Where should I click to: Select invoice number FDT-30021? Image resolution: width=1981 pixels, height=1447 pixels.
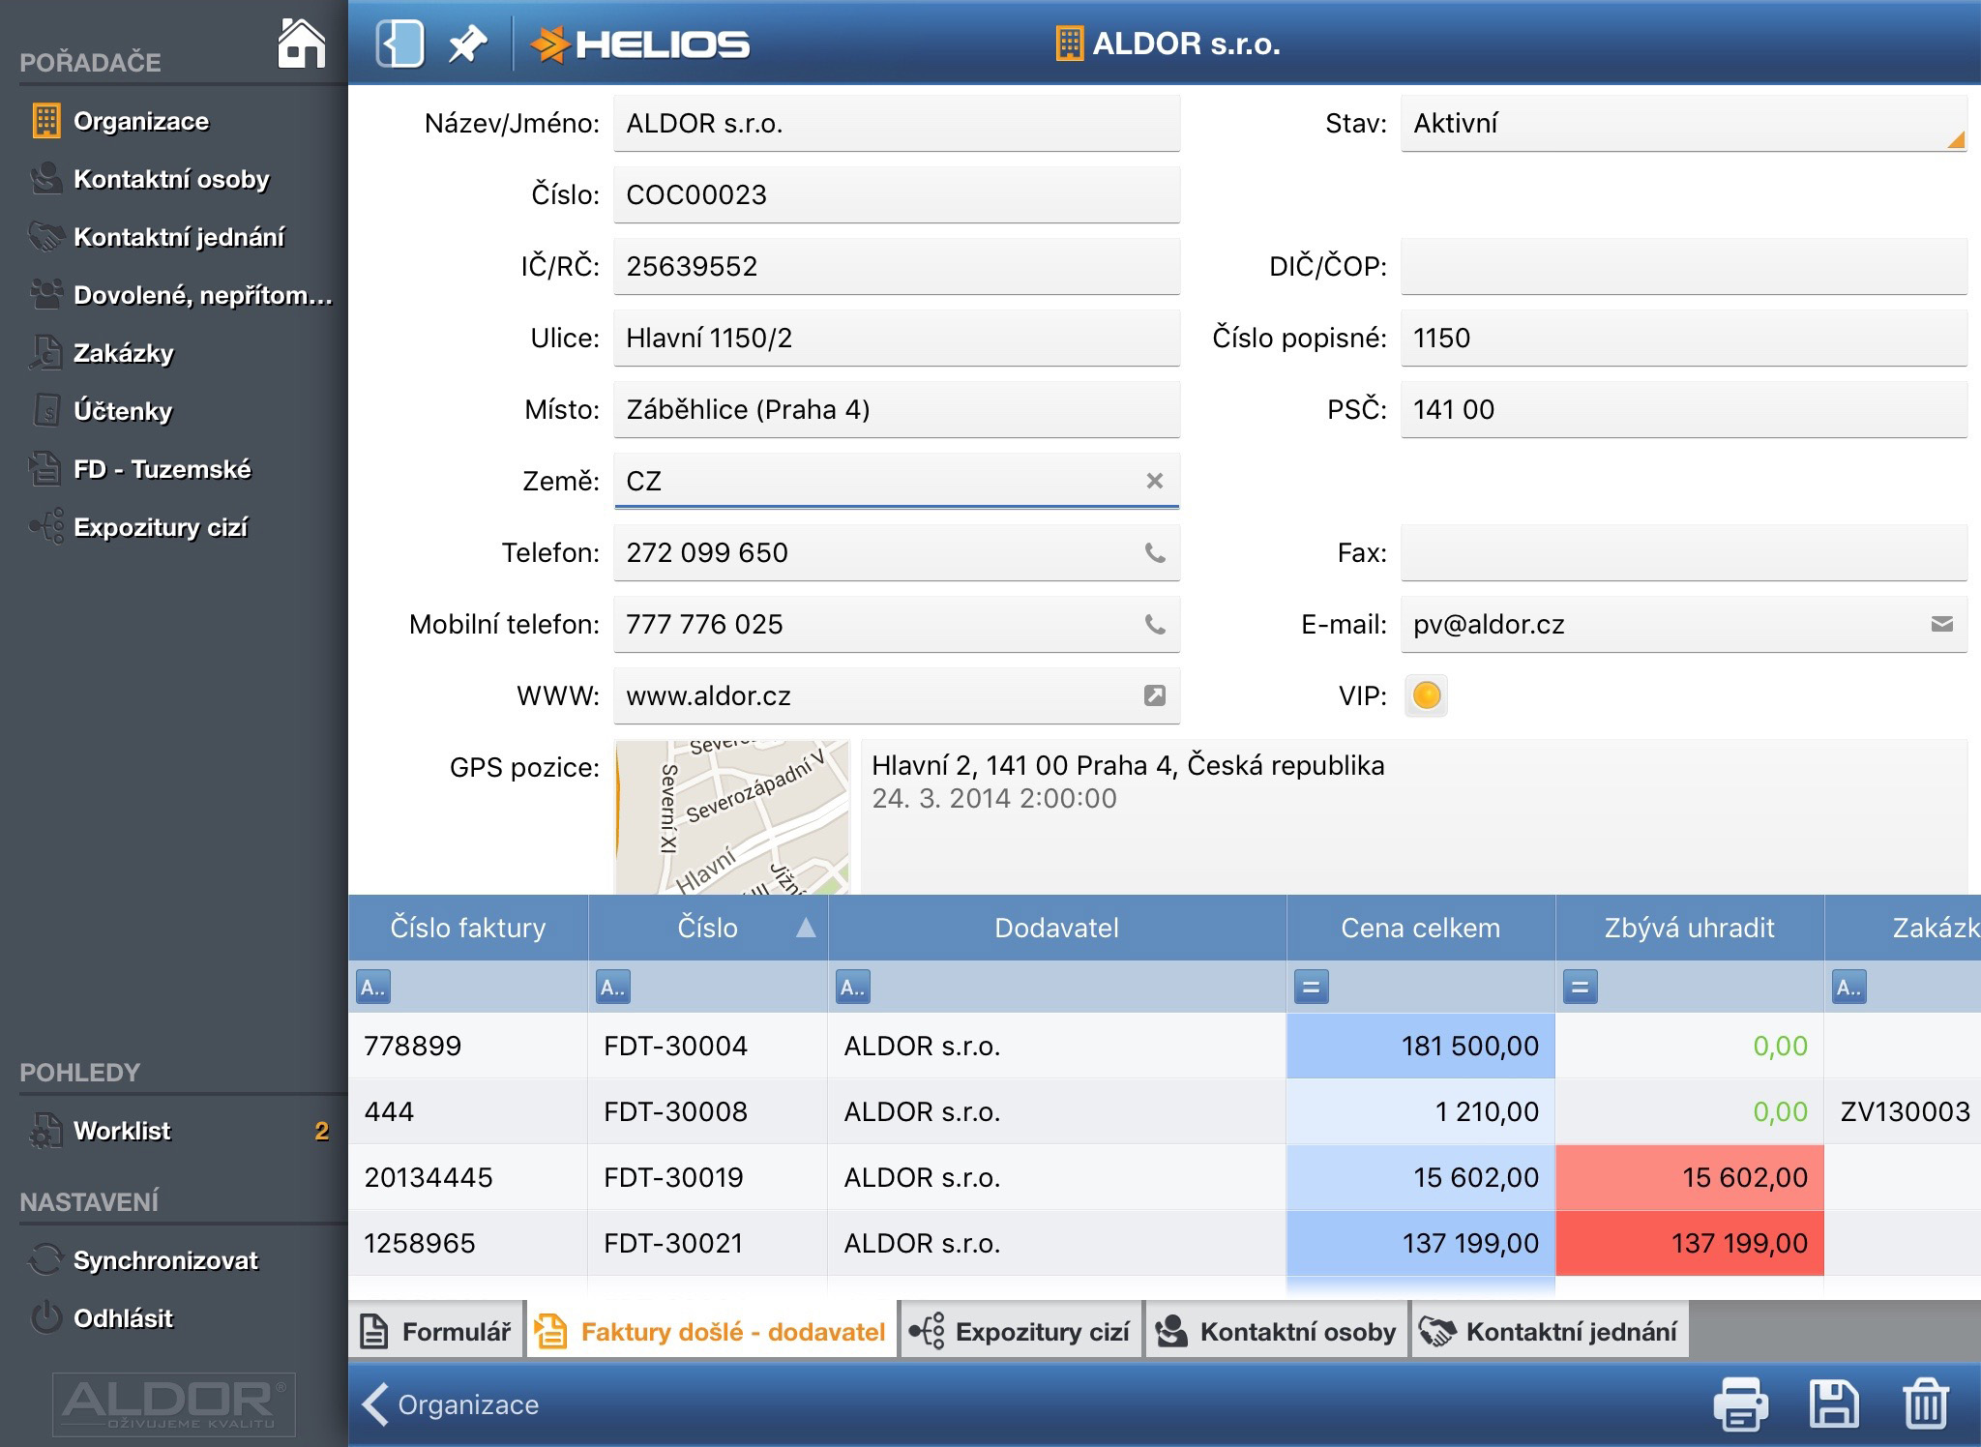[x=708, y=1243]
